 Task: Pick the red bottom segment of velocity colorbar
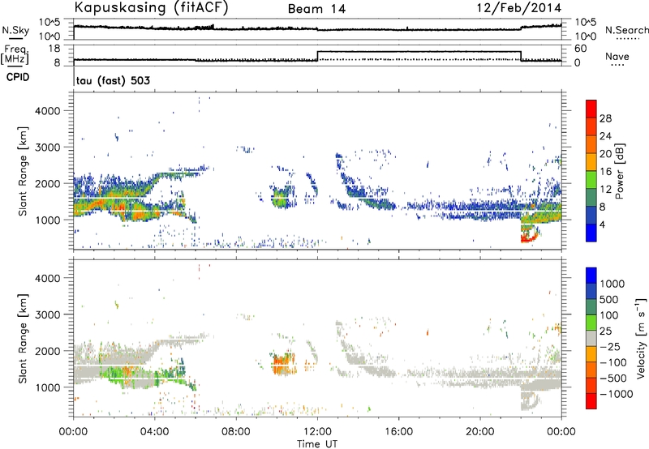[591, 401]
